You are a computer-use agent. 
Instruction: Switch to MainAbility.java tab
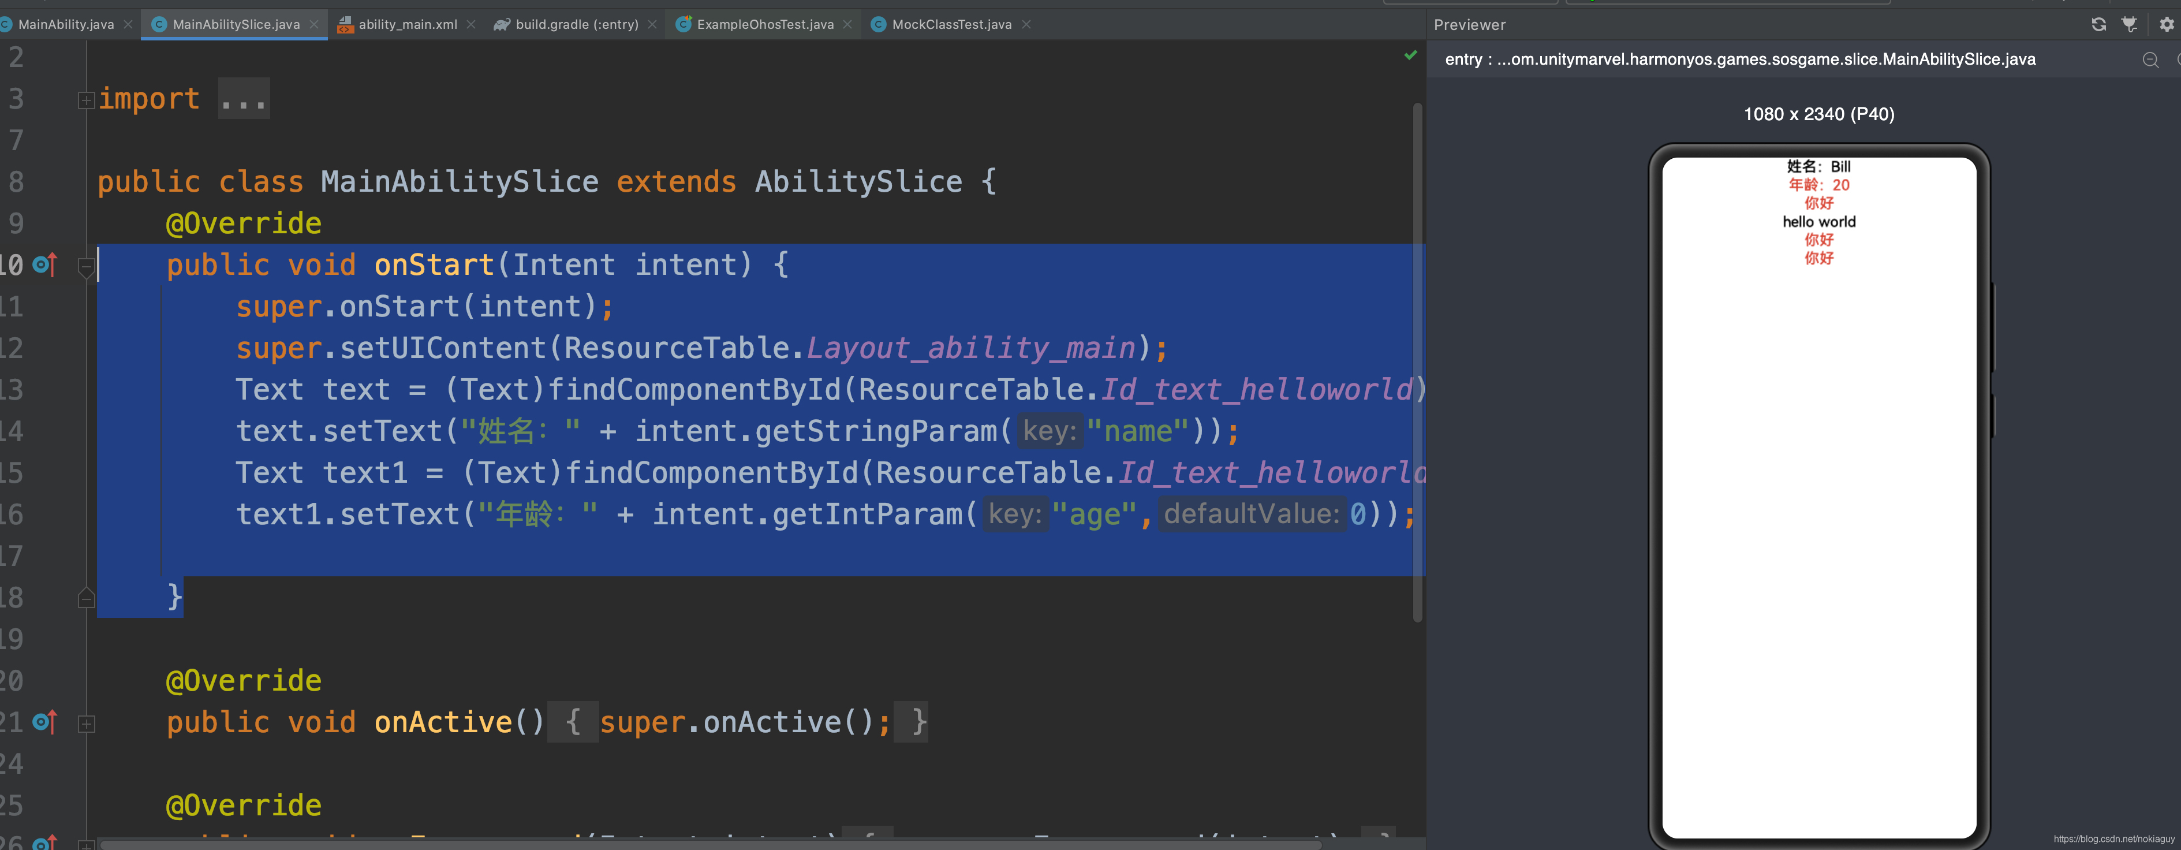coord(66,25)
